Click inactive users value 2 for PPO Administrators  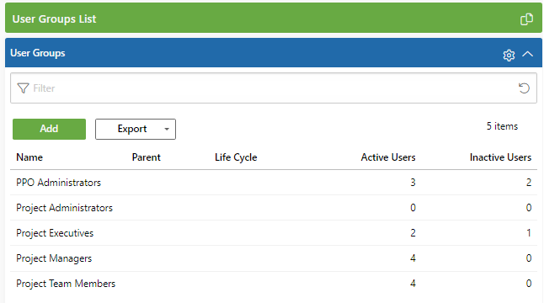[x=529, y=183]
